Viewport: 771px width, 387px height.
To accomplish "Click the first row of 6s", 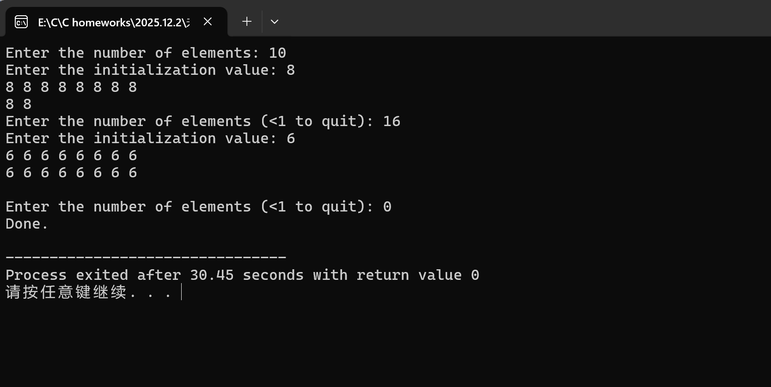I will [x=71, y=156].
